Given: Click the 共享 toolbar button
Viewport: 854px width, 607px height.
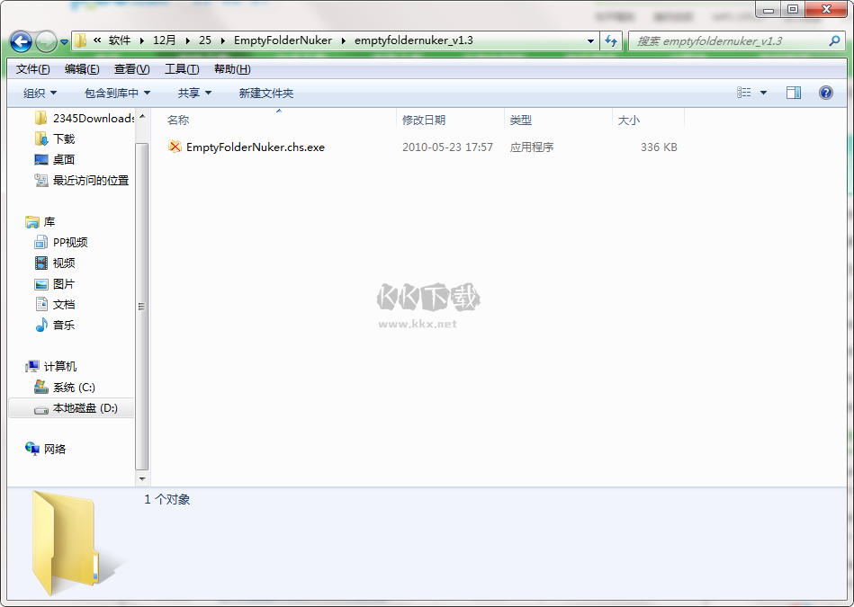Looking at the screenshot, I should click(193, 92).
